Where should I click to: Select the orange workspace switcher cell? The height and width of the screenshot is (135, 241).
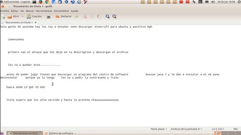(218, 133)
